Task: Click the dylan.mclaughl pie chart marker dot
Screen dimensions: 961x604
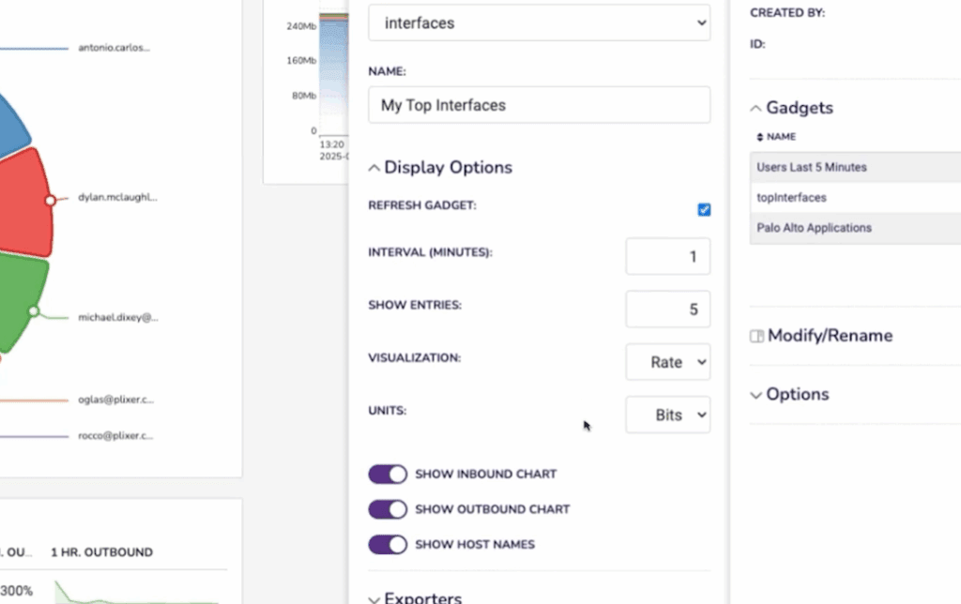Action: [51, 199]
